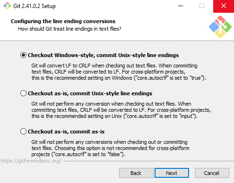Click the core.autocrlf input description paragraph
The image size is (234, 183).
pyautogui.click(x=121, y=110)
